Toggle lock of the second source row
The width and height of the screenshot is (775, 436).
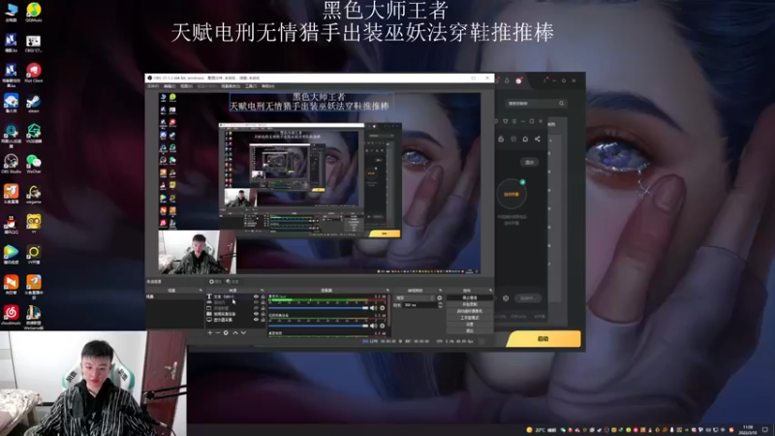(x=263, y=302)
